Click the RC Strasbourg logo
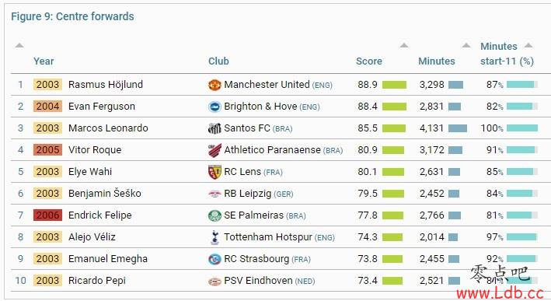551x301 pixels. (214, 259)
